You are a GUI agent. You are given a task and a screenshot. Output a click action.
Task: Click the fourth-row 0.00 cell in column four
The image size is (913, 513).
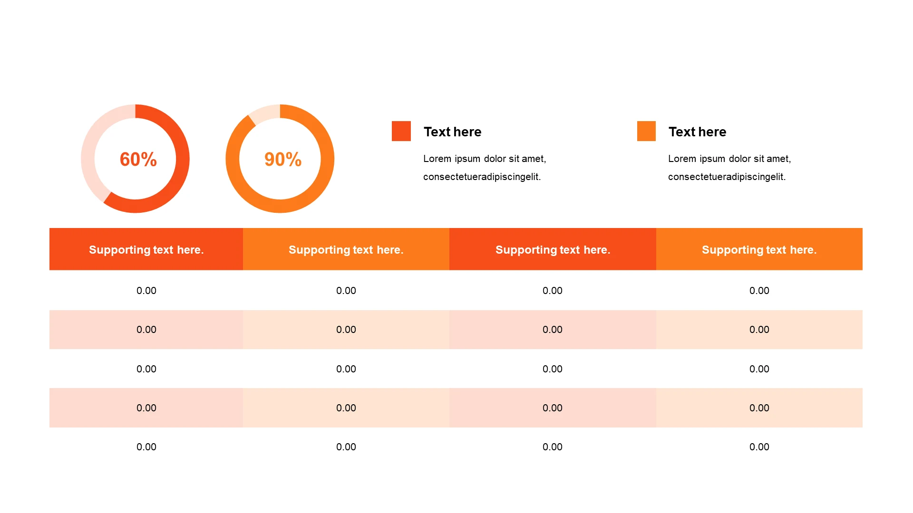759,408
